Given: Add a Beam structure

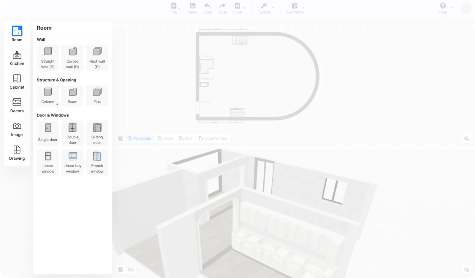Looking at the screenshot, I should tap(72, 95).
